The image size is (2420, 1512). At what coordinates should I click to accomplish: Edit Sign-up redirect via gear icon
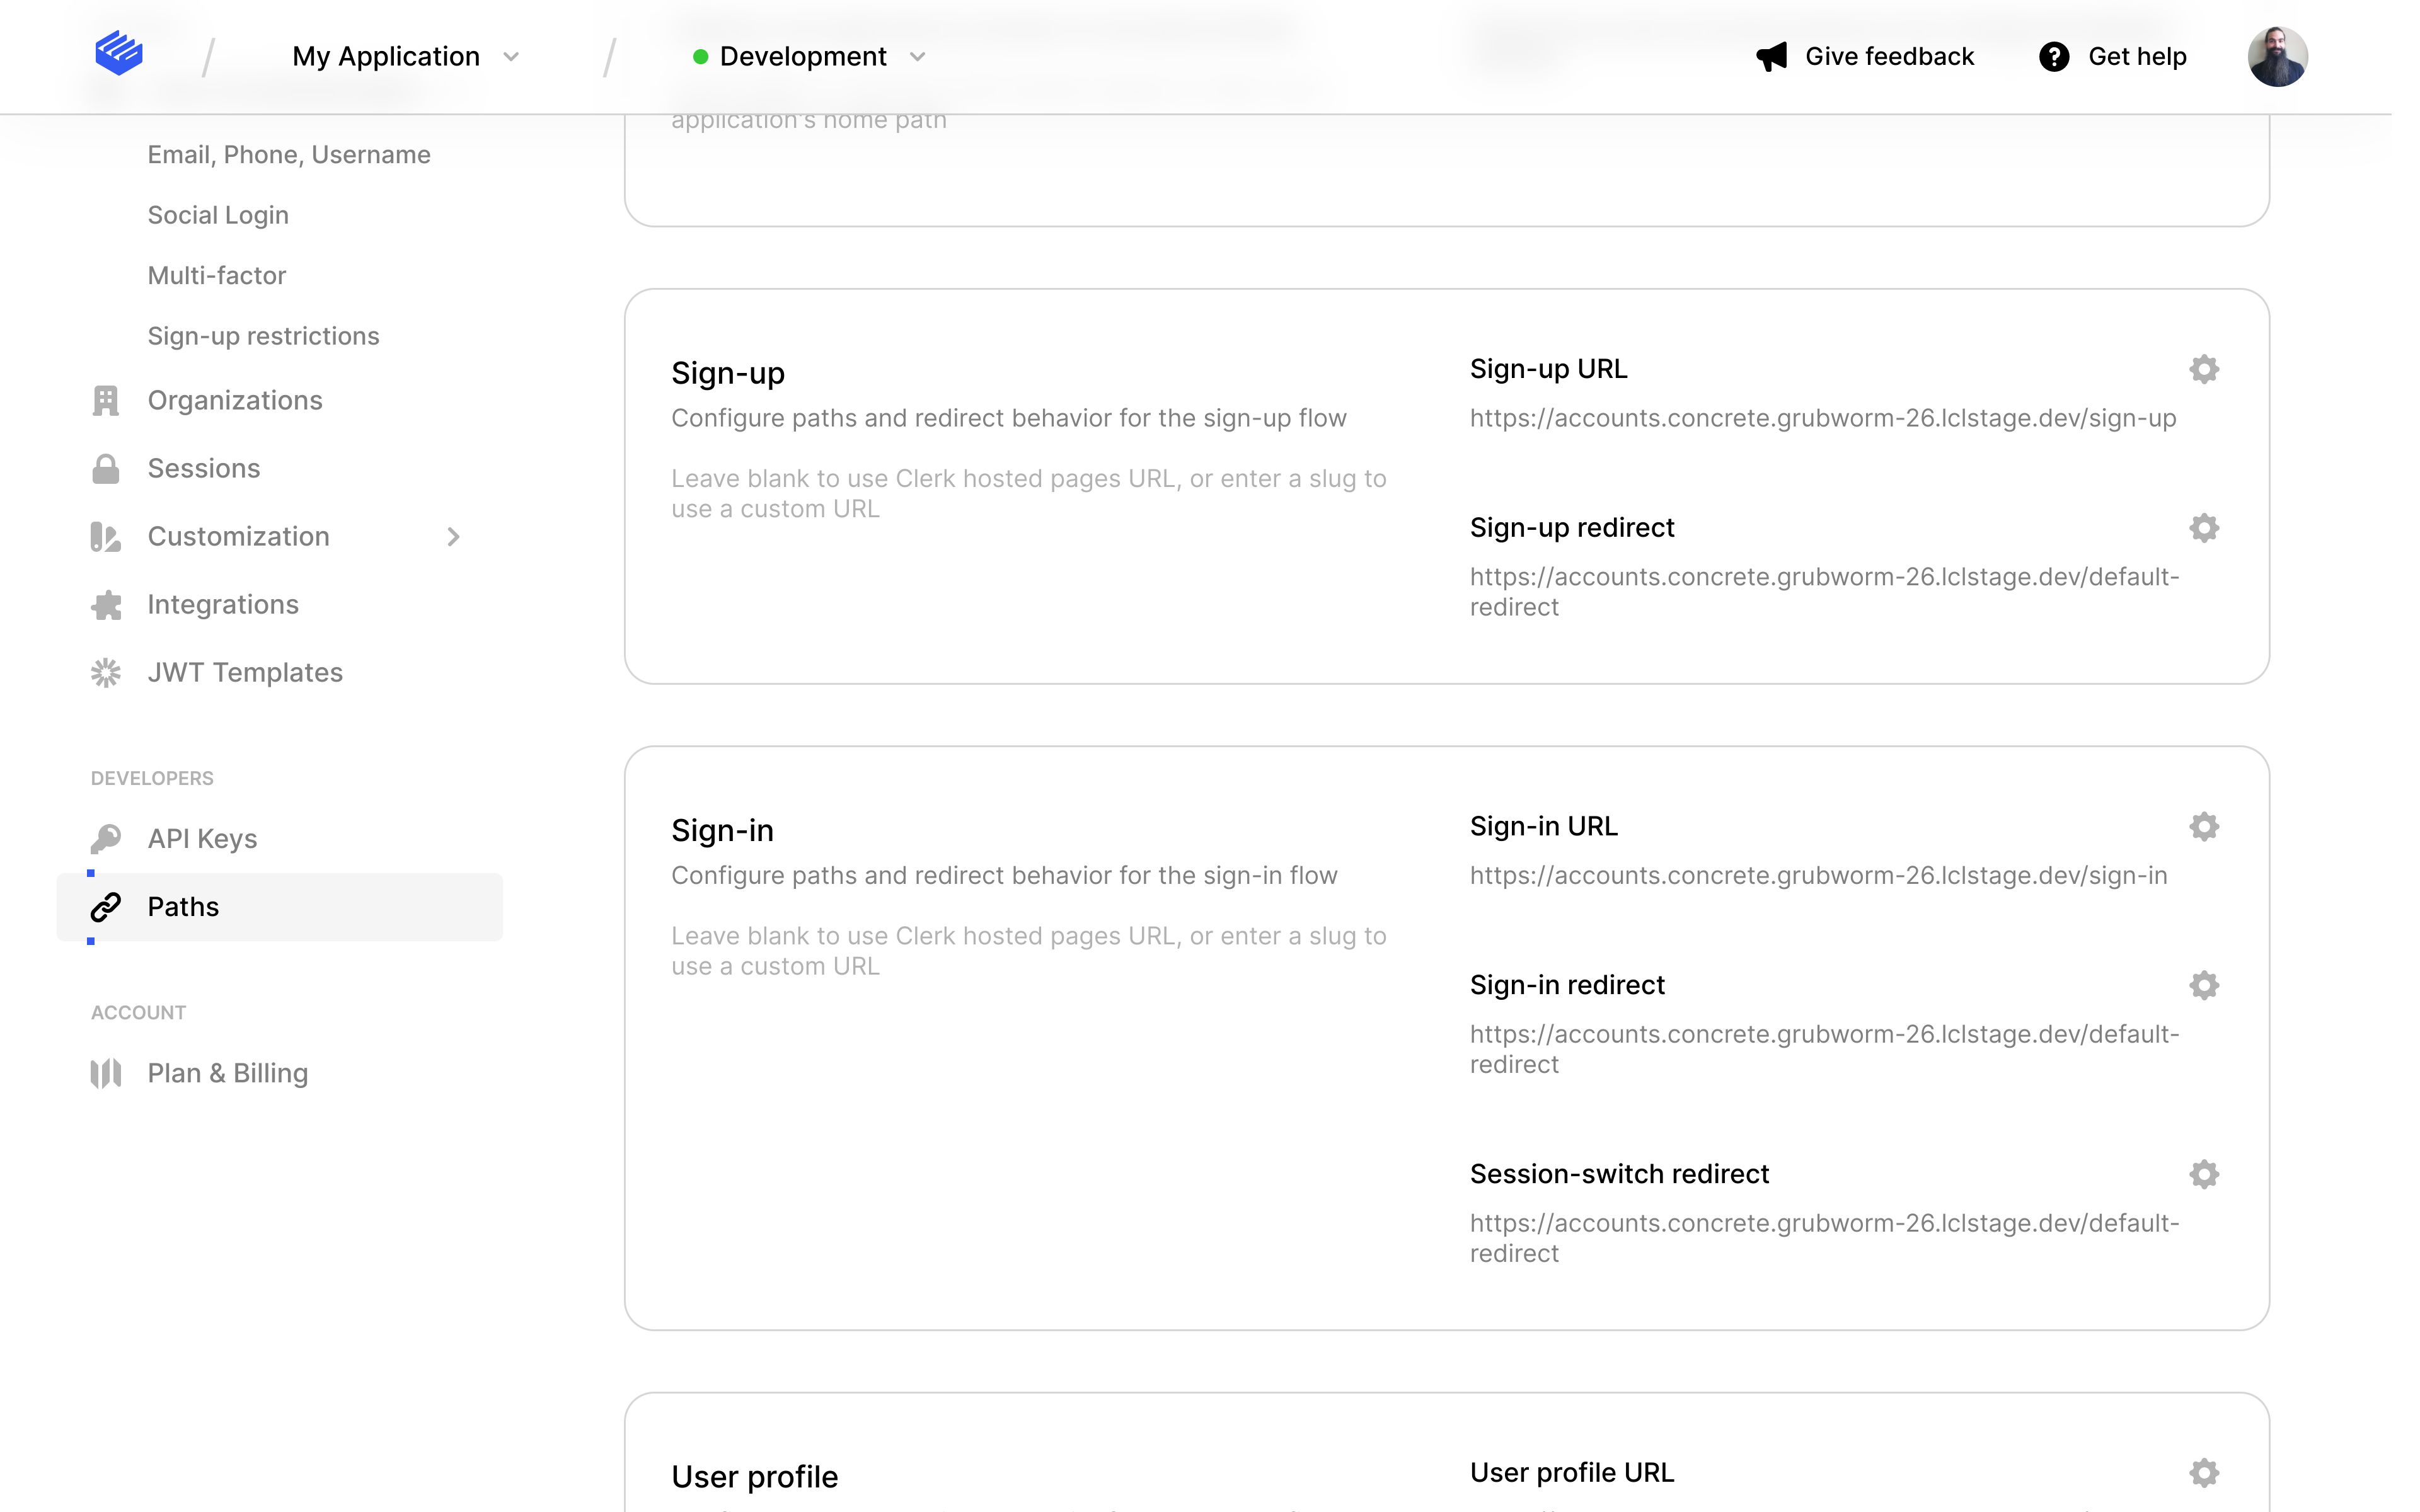click(x=2204, y=528)
